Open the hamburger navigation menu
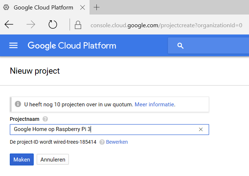This screenshot has width=249, height=176. (13, 45)
